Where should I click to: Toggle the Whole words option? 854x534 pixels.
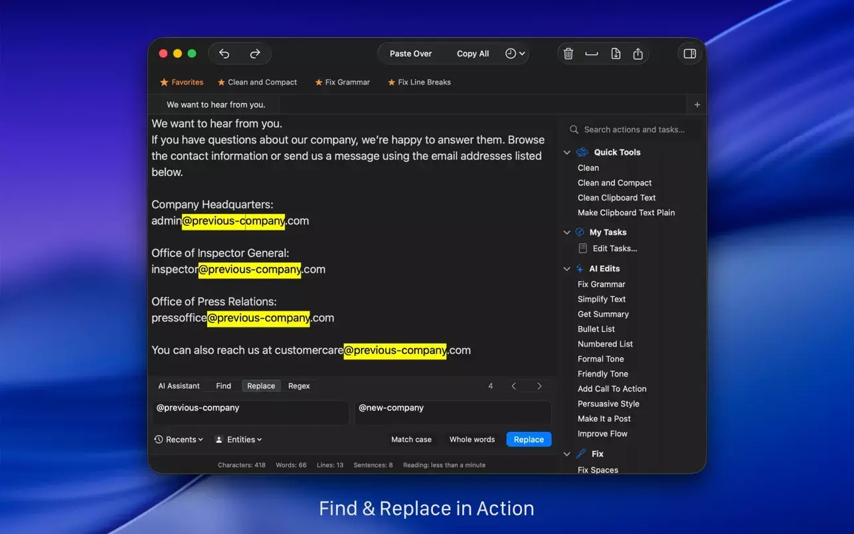(472, 440)
